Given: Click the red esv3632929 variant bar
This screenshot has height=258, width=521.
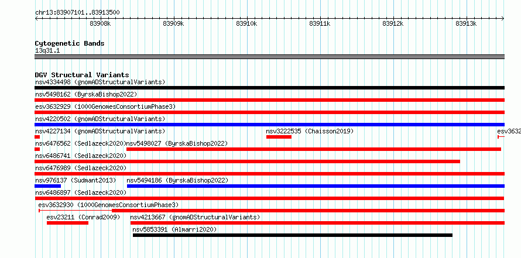Looking at the screenshot, I should 269,112.
